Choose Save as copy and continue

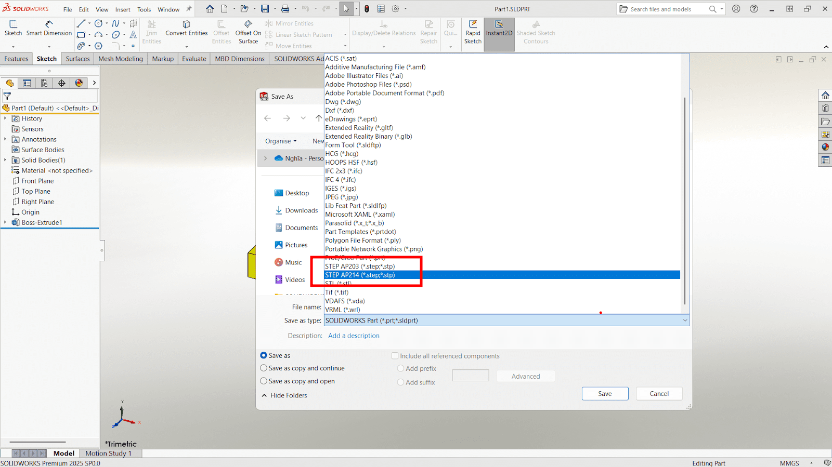[264, 368]
